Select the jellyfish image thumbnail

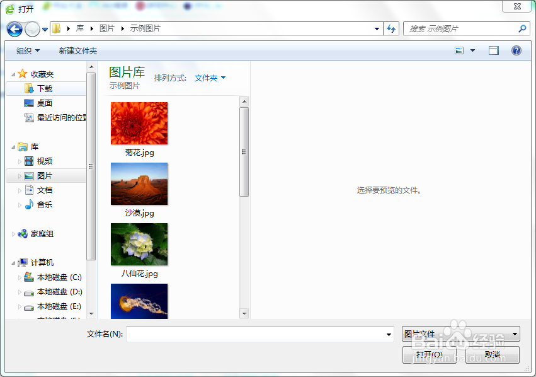pyautogui.click(x=139, y=301)
